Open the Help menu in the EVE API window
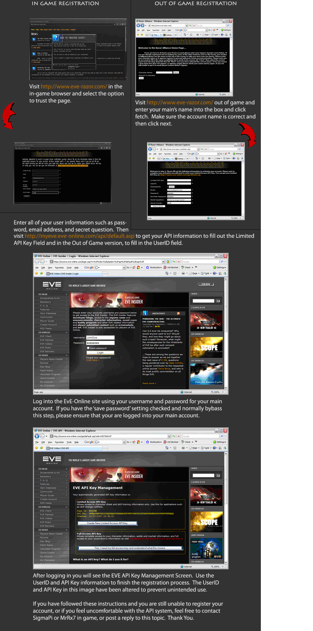 pyautogui.click(x=76, y=442)
